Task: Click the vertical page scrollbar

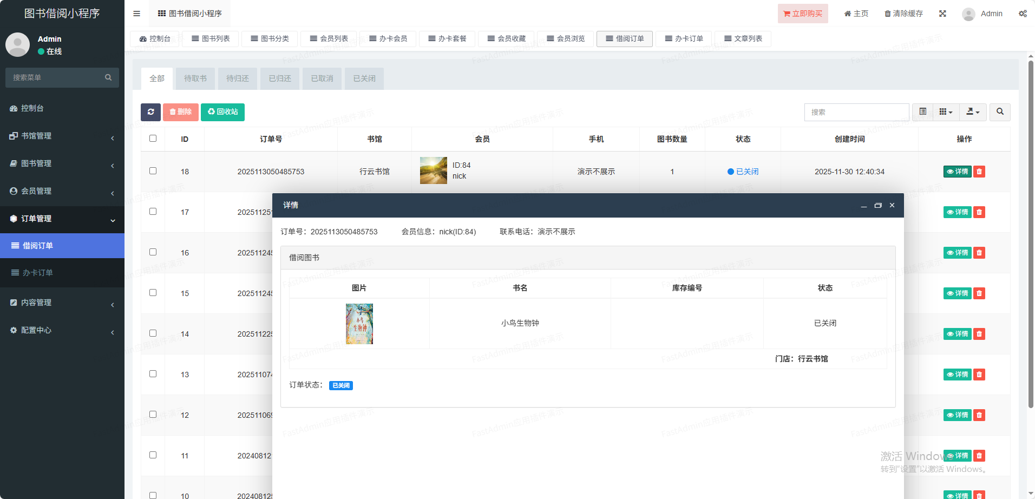Action: coord(1031,233)
